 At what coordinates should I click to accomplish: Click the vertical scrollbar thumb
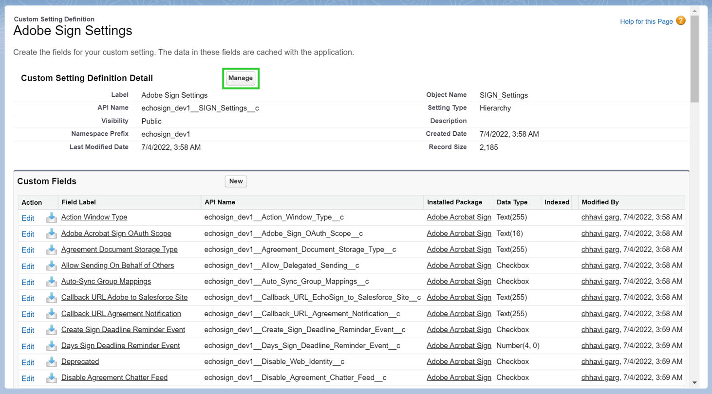click(x=695, y=58)
